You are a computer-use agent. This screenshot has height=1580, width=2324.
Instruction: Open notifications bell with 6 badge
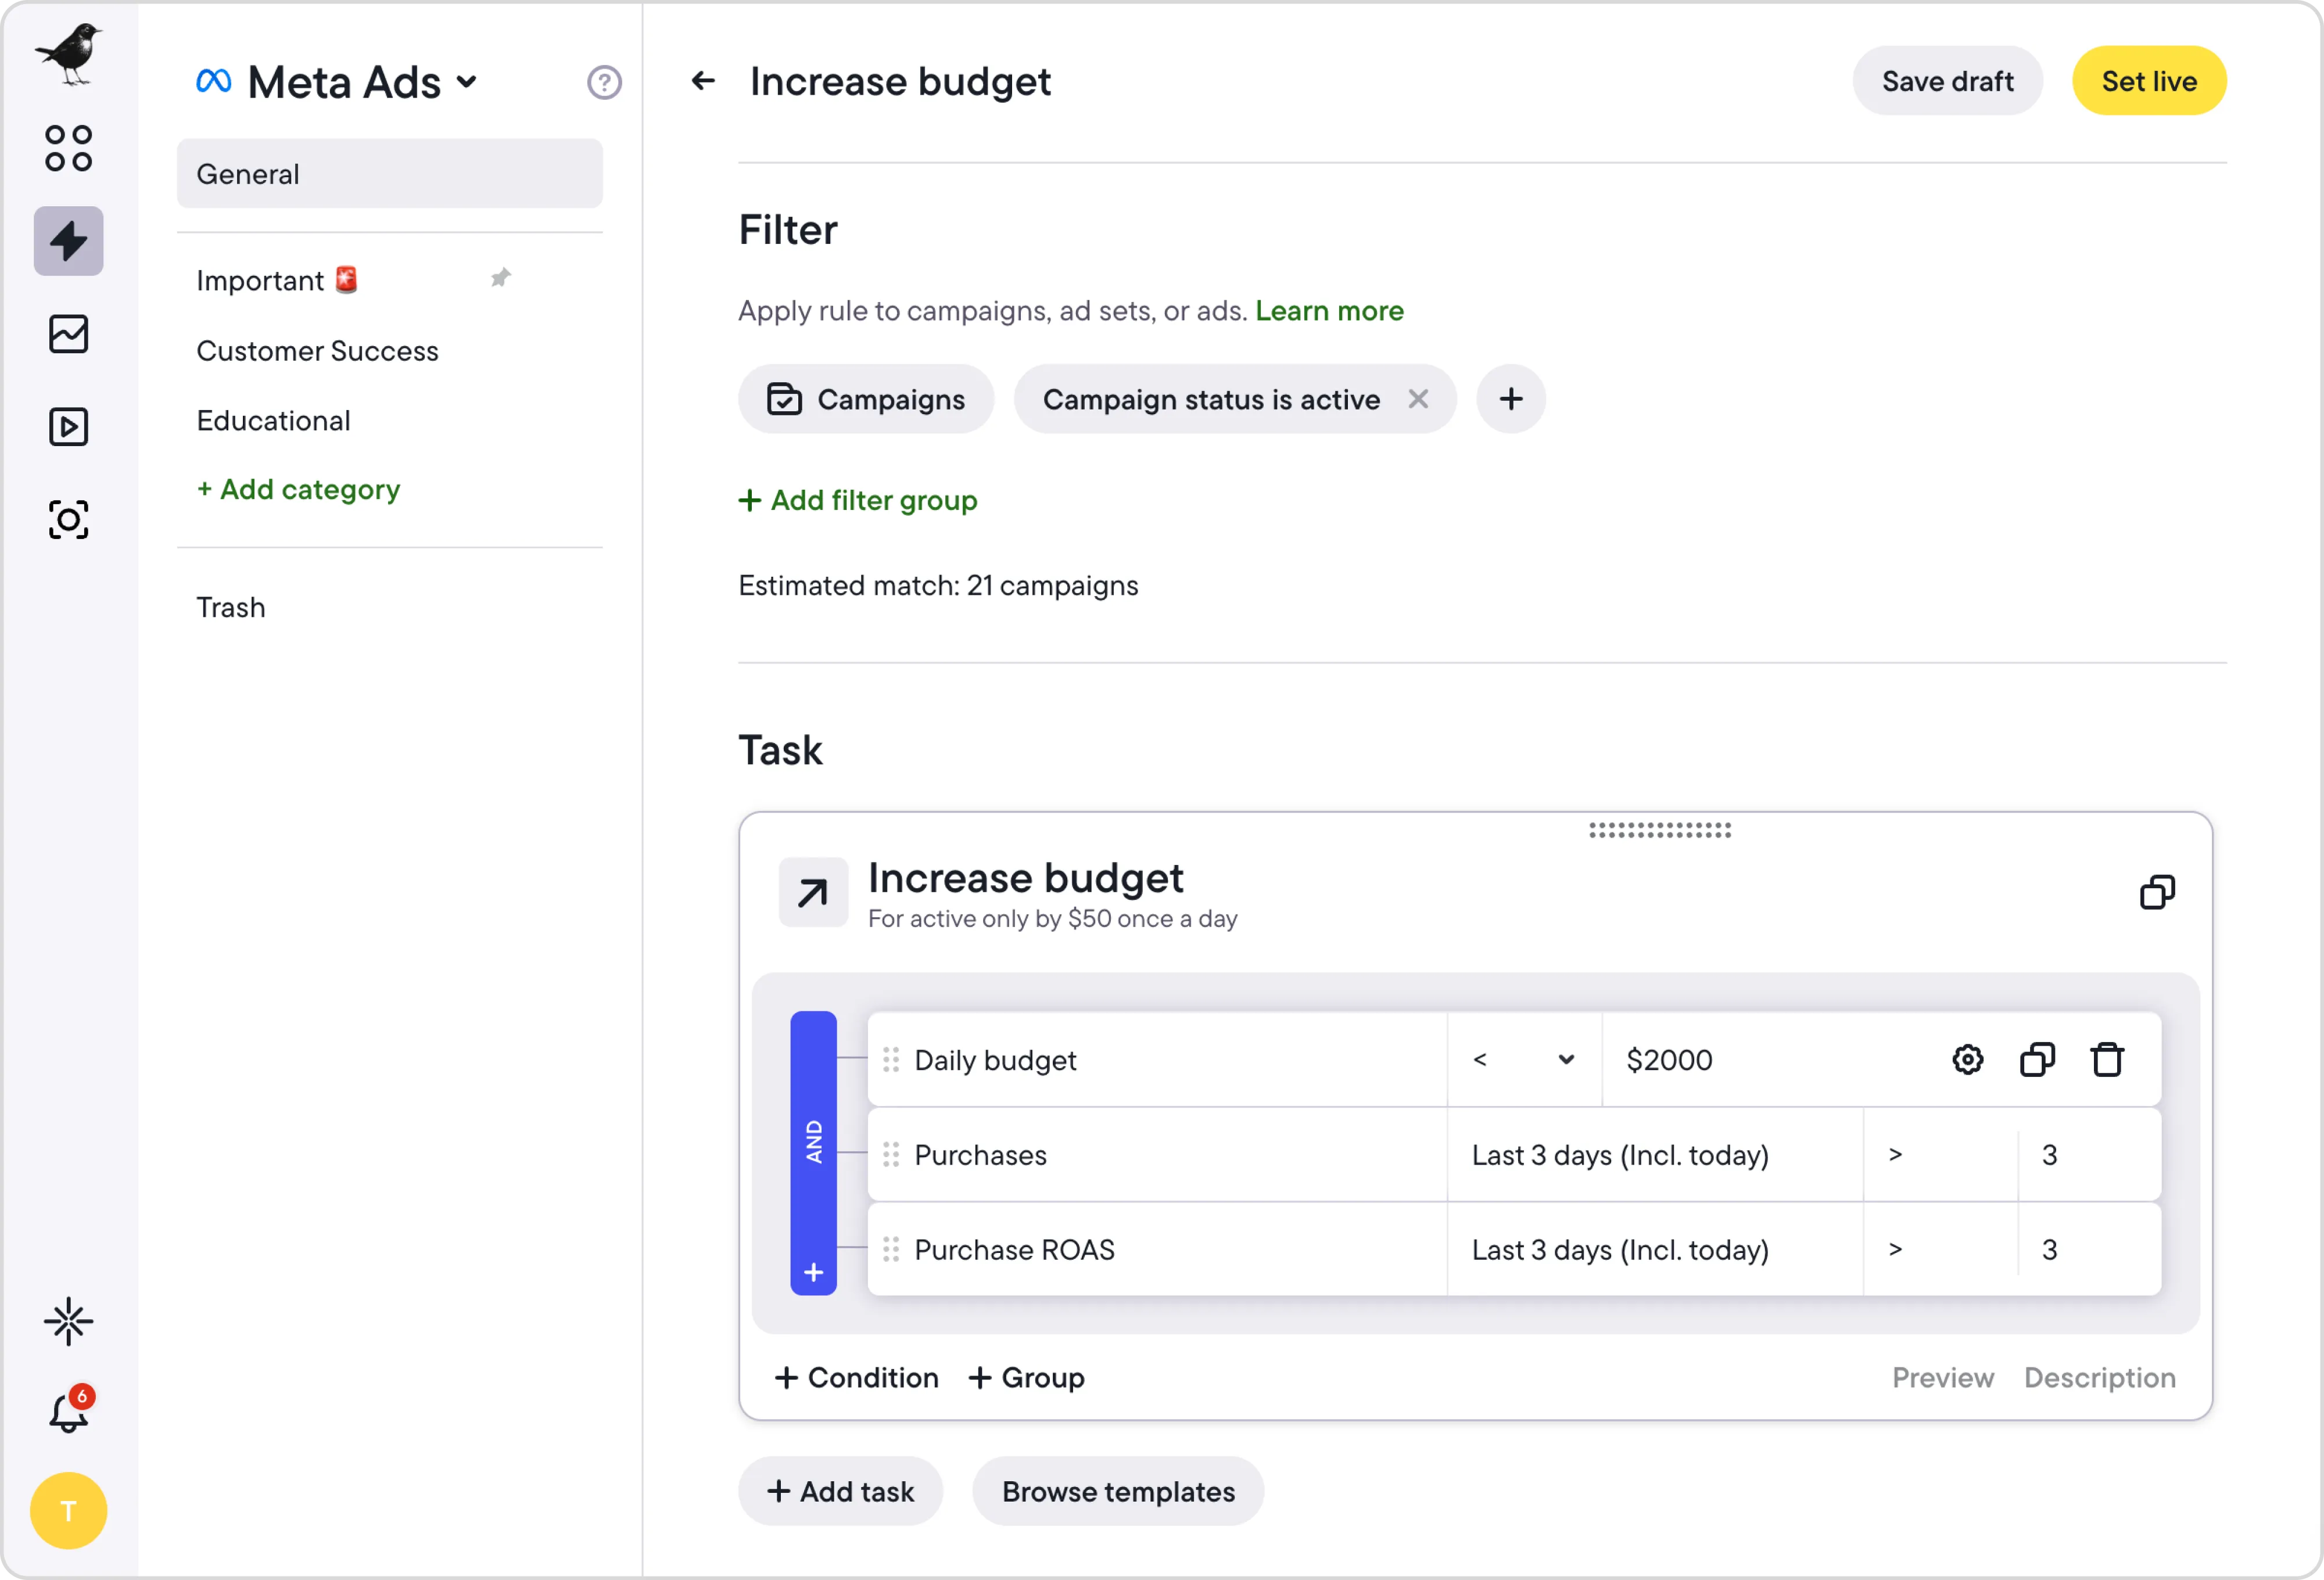pyautogui.click(x=68, y=1412)
